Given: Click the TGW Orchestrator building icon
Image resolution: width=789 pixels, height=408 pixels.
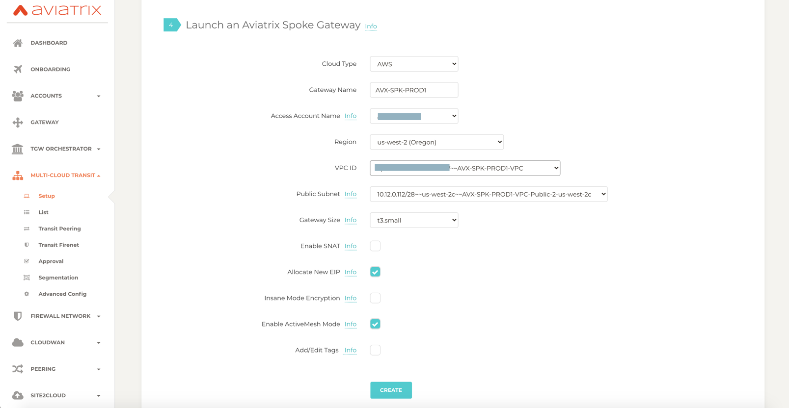Looking at the screenshot, I should 18,149.
